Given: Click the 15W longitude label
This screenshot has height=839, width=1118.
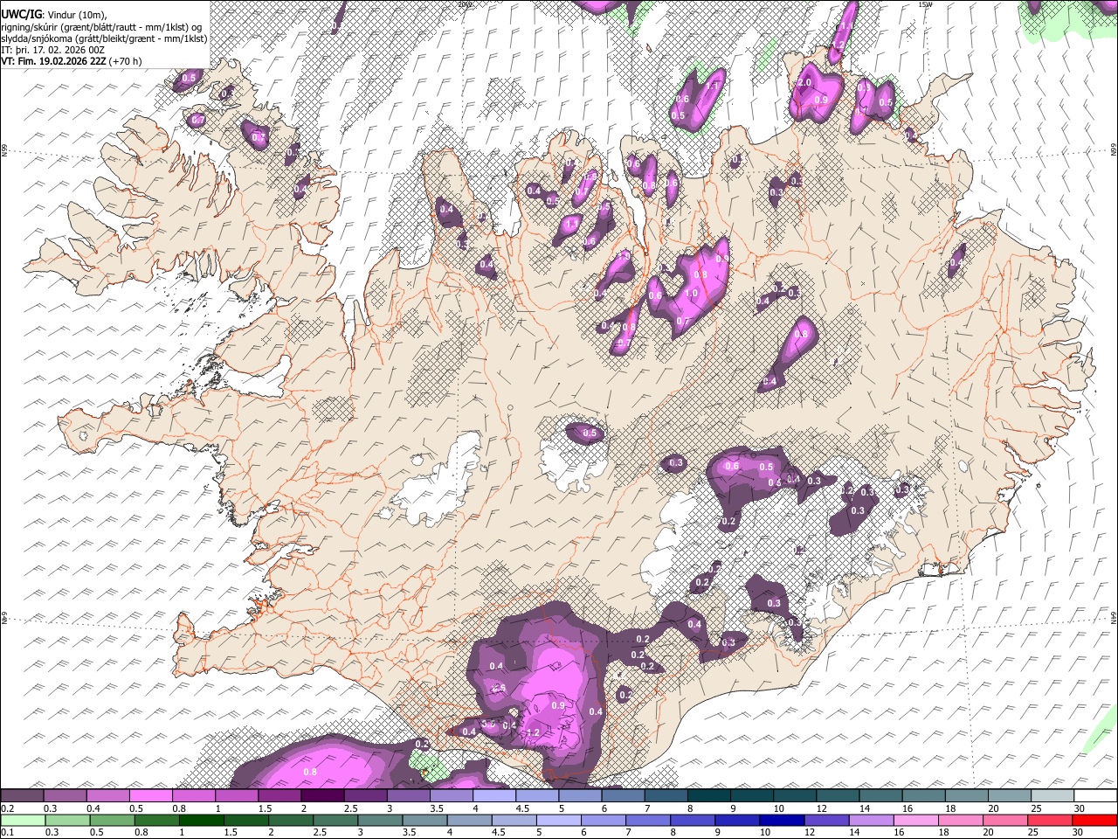Looking at the screenshot, I should (x=925, y=3).
